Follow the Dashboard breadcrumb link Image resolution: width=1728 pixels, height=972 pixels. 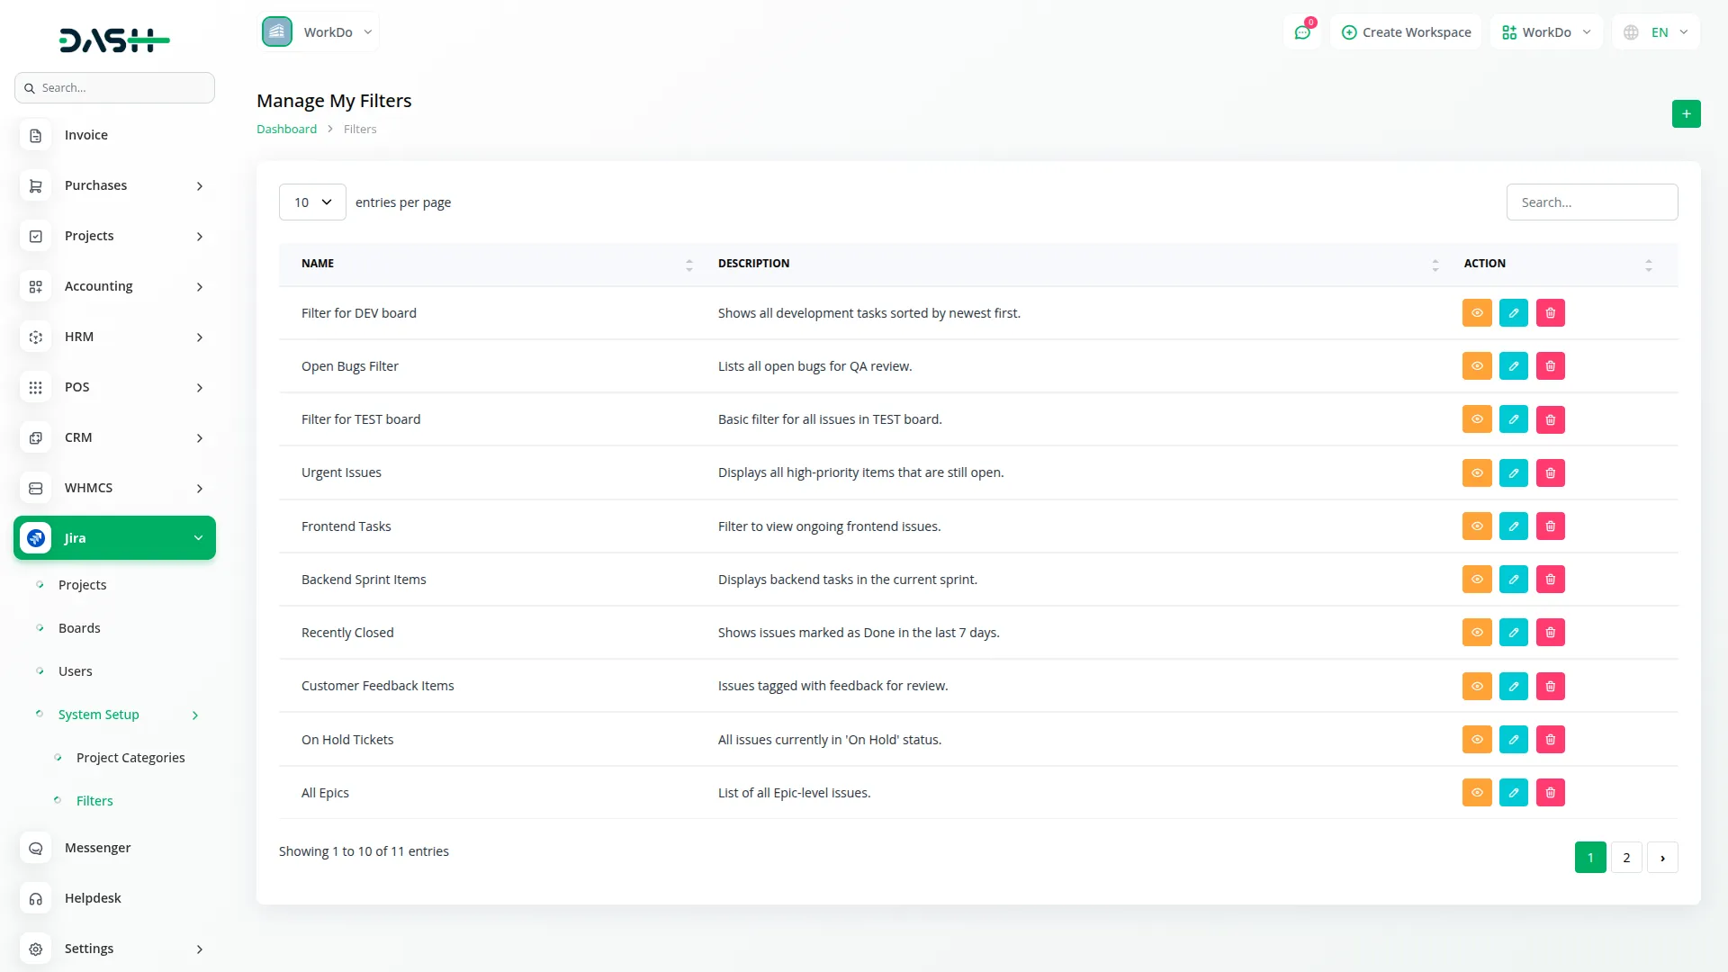point(286,129)
